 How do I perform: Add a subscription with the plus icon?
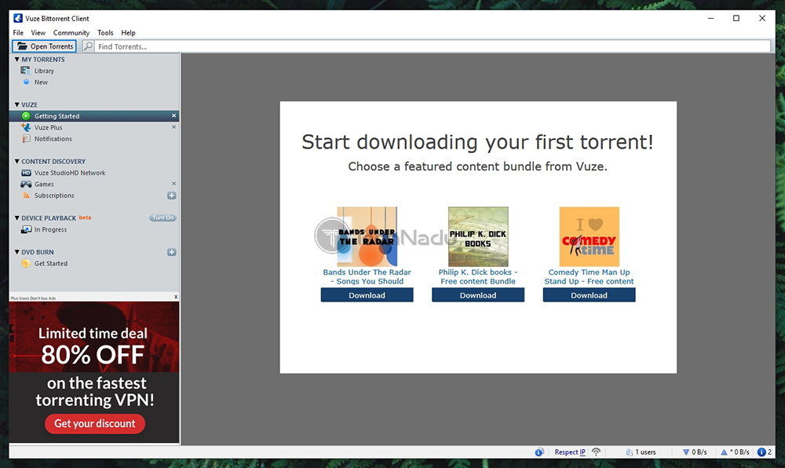coord(171,196)
